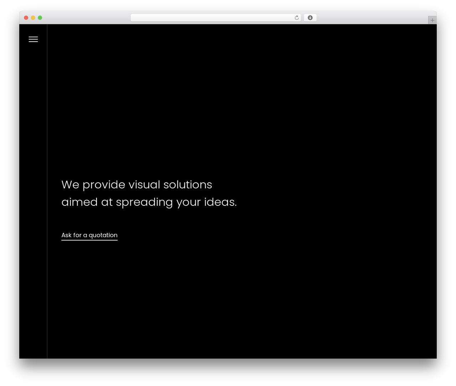Open the hamburger menu

[x=33, y=39]
